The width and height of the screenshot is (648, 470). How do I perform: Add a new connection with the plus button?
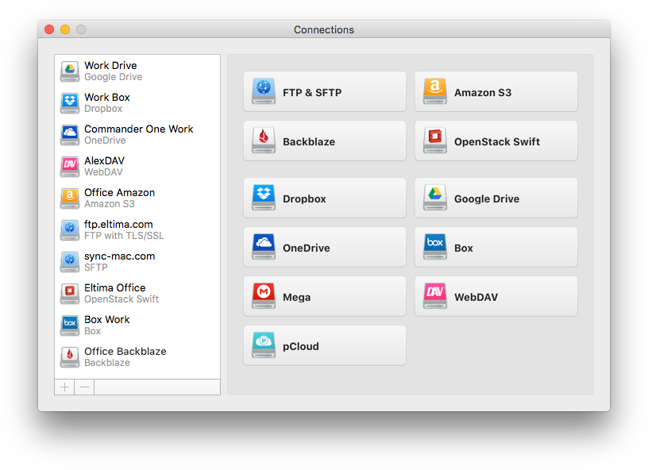click(x=64, y=387)
